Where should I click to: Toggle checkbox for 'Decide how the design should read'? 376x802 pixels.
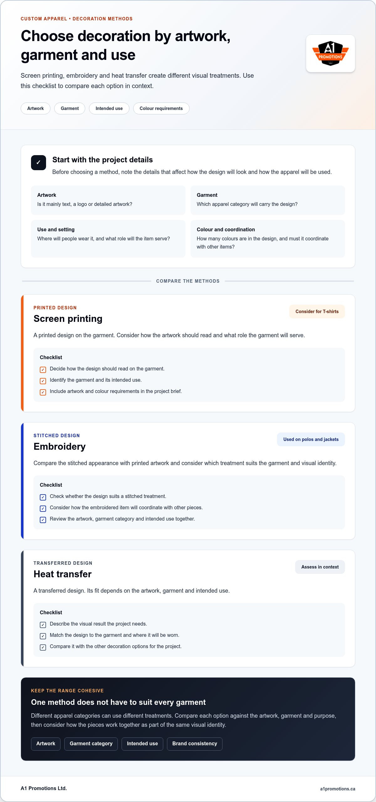[x=43, y=370]
